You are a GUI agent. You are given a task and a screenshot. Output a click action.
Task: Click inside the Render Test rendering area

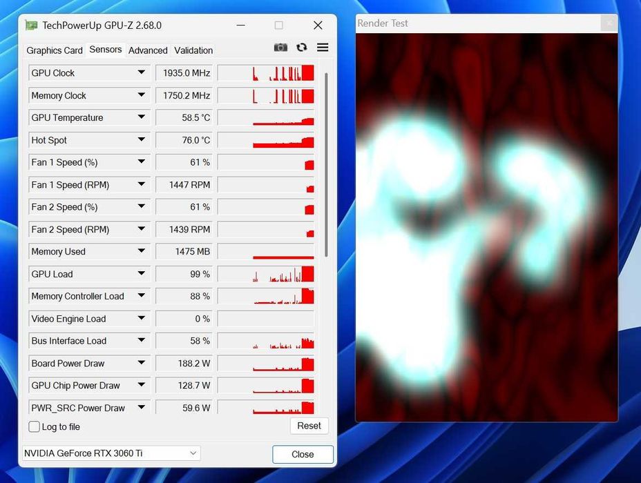pos(486,227)
